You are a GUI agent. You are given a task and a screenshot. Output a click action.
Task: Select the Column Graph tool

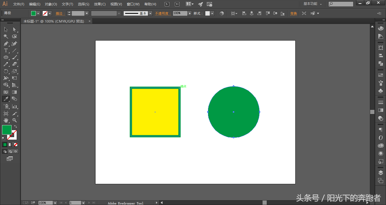(14, 106)
